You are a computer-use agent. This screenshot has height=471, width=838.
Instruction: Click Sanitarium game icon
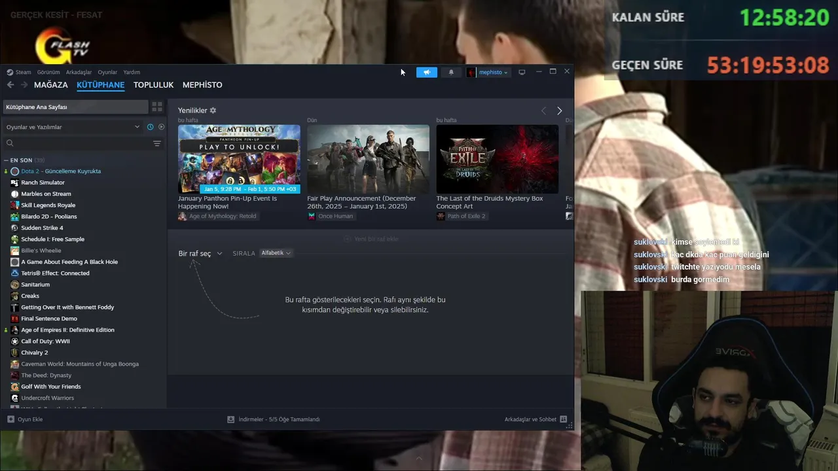coord(15,285)
